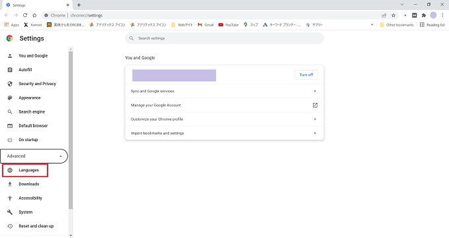Viewport: 449px width, 238px height.
Task: Open On startup settings
Action: (28, 140)
